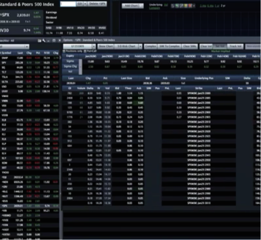Click the pencil drawing icon in chart toolbar
The width and height of the screenshot is (261, 240).
(182, 6)
